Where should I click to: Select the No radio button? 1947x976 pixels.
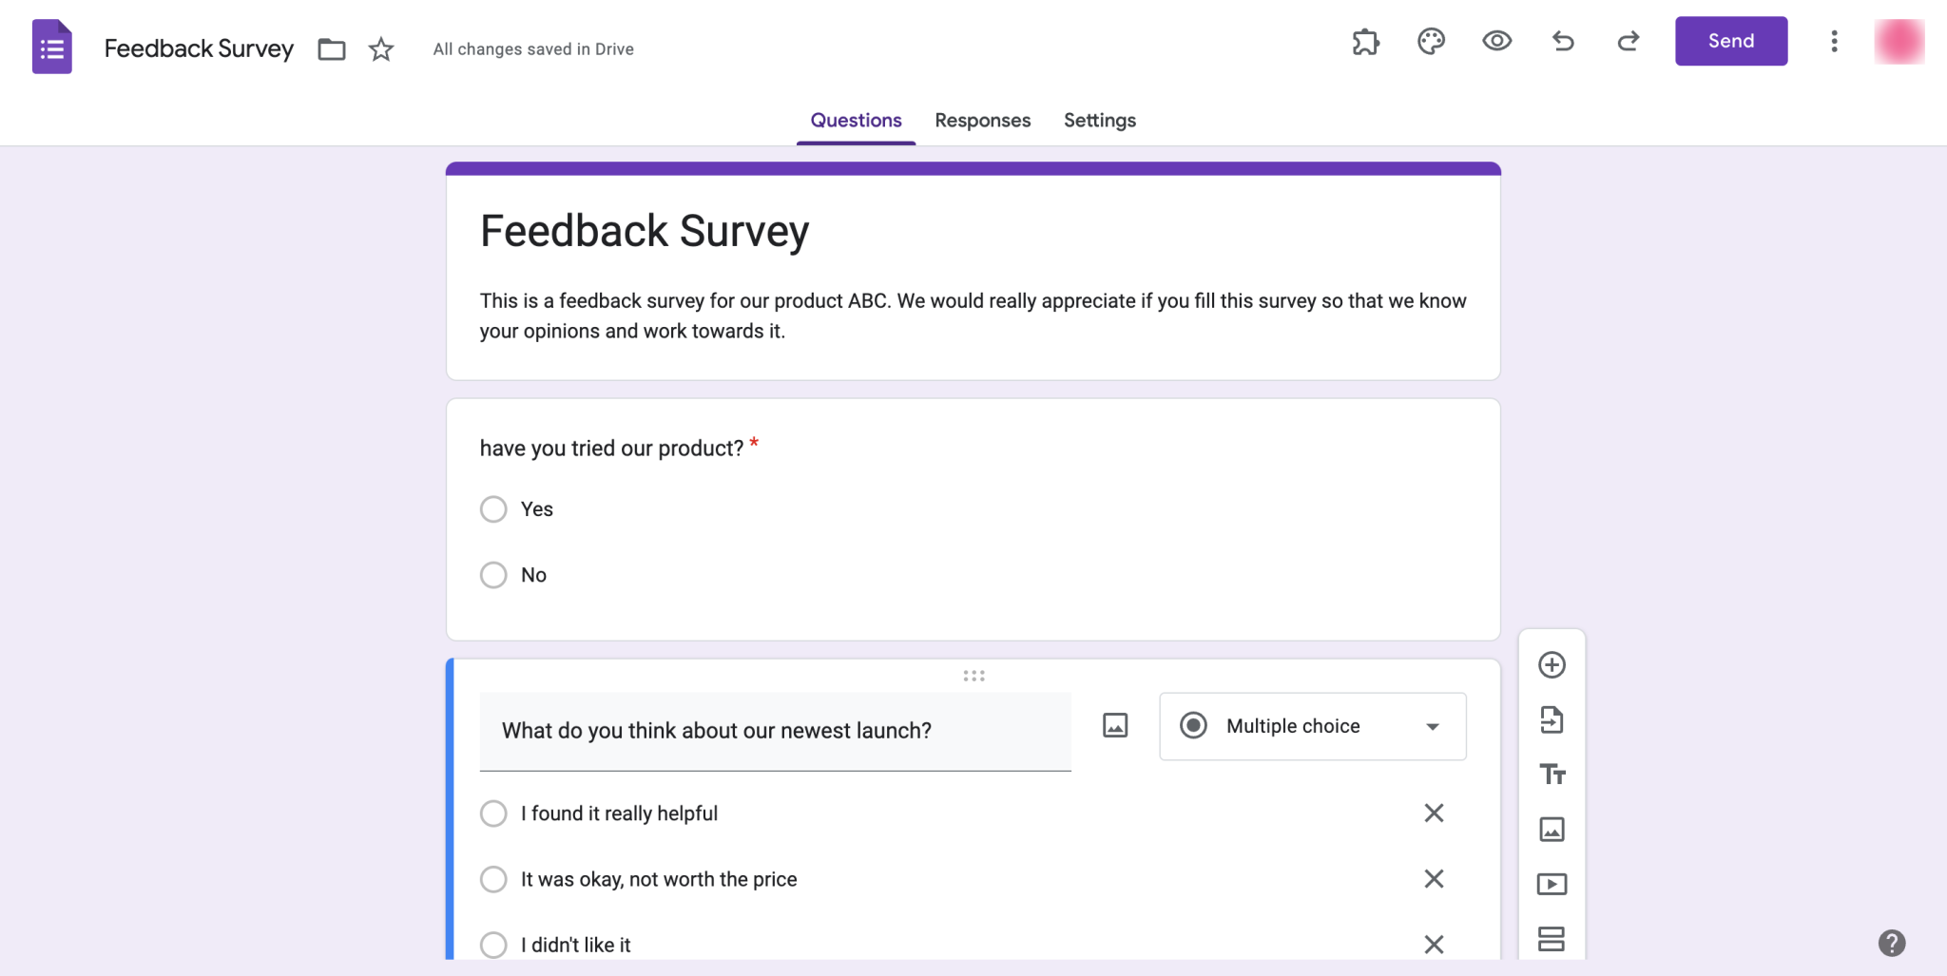tap(493, 575)
